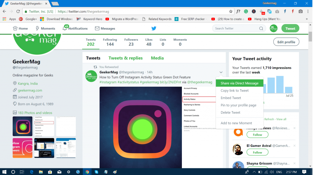The height and width of the screenshot is (175, 313).
Task: Show hidden system tray icons arrow
Action: coord(254,172)
